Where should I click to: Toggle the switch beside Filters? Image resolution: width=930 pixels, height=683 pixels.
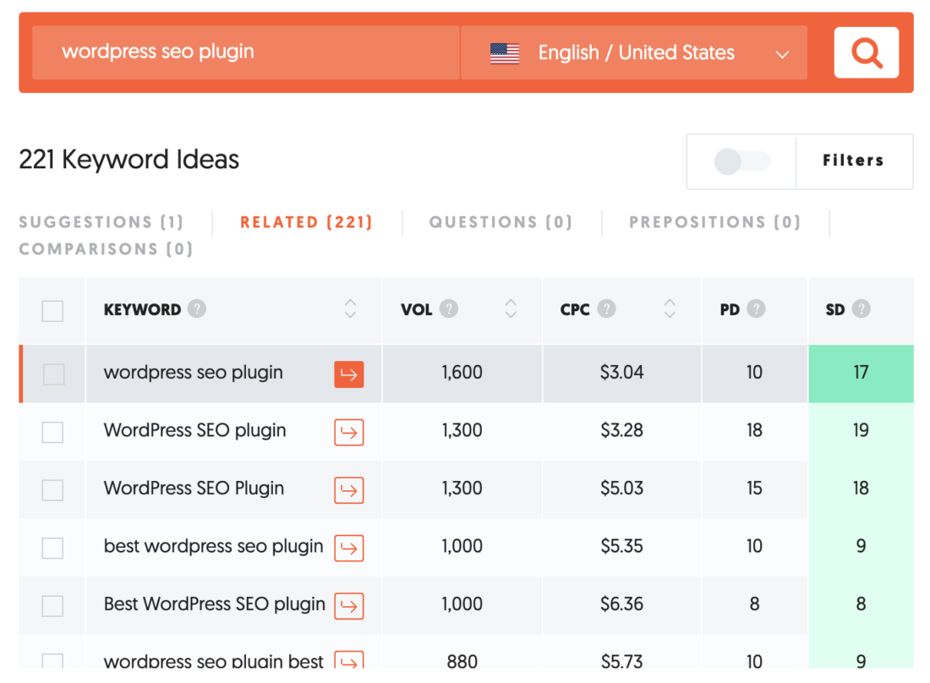pos(742,161)
